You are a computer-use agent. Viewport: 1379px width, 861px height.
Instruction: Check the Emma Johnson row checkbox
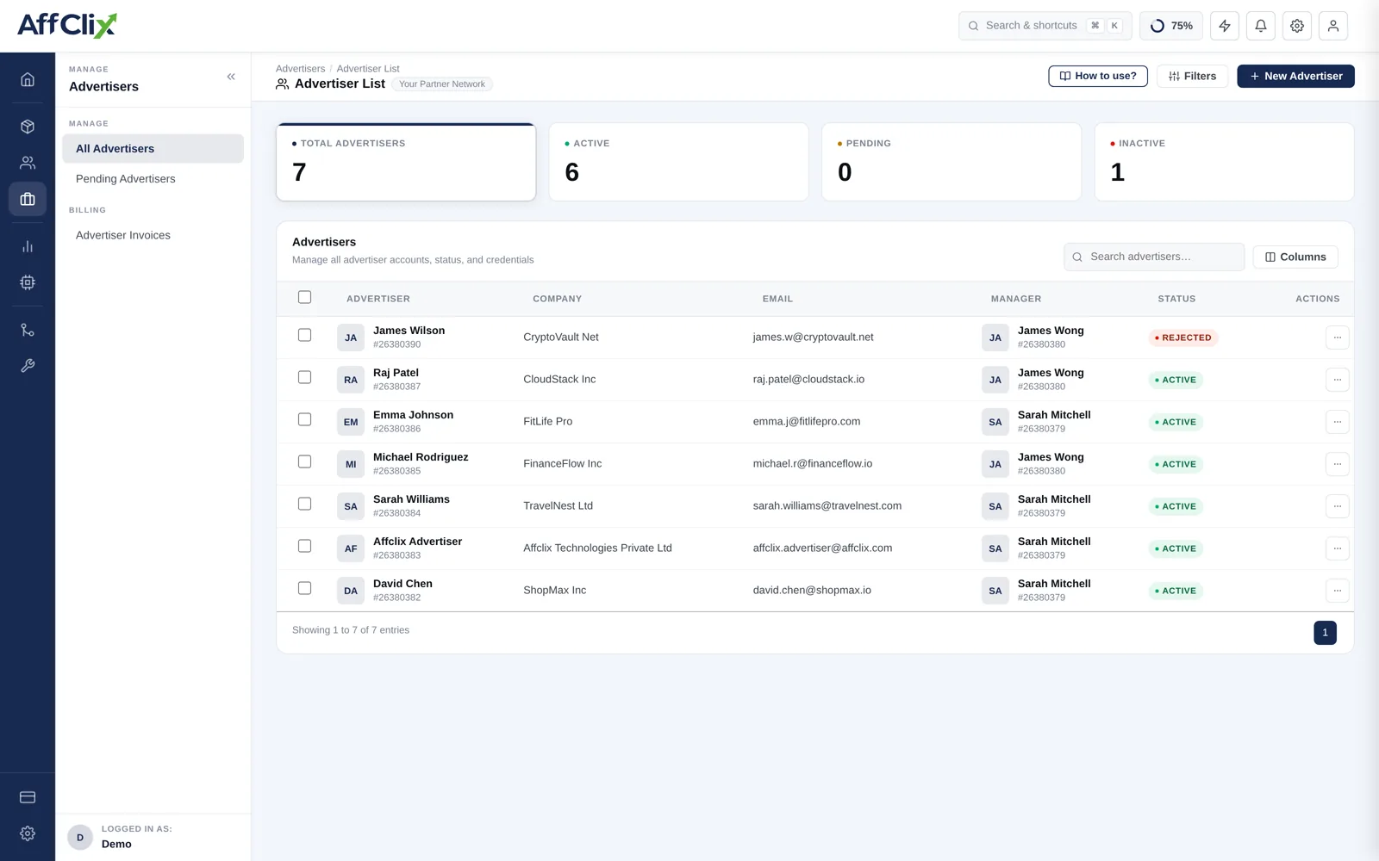[x=304, y=419]
